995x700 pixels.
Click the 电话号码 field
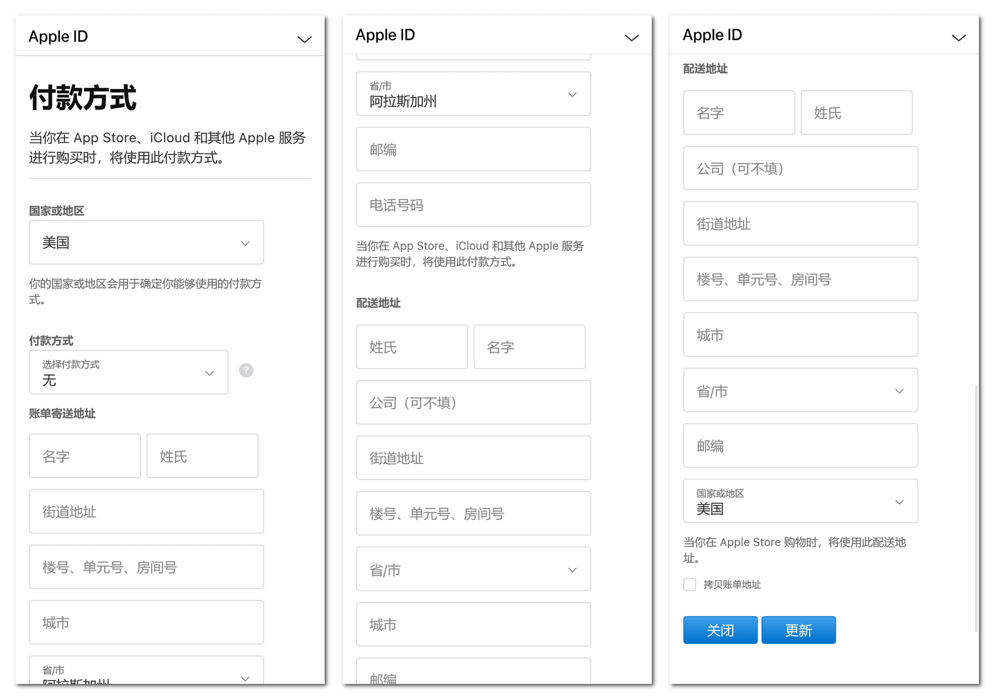tap(474, 205)
